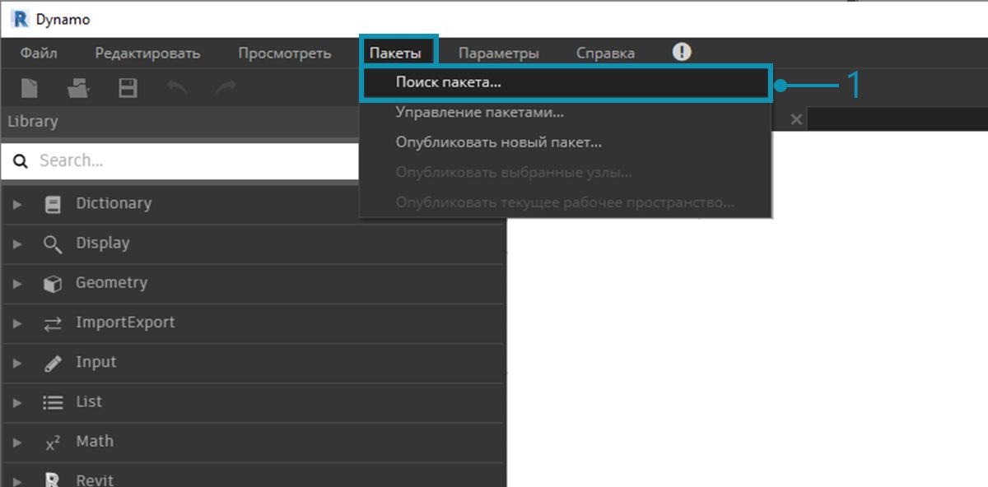This screenshot has height=487, width=988.
Task: Expand the Dictionary category arrow
Action: 17,204
